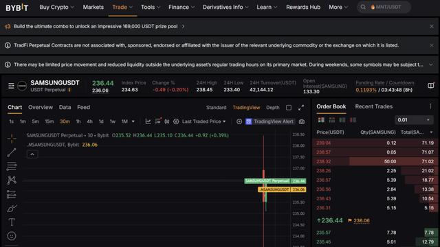Toggle the chart layout square icon
The image size is (440, 247).
pyautogui.click(x=289, y=108)
